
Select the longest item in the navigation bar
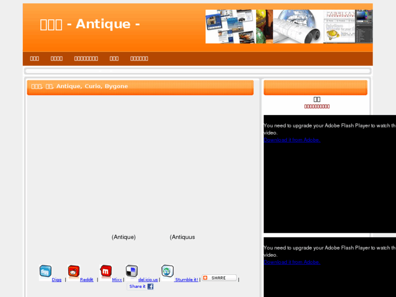coord(86,59)
